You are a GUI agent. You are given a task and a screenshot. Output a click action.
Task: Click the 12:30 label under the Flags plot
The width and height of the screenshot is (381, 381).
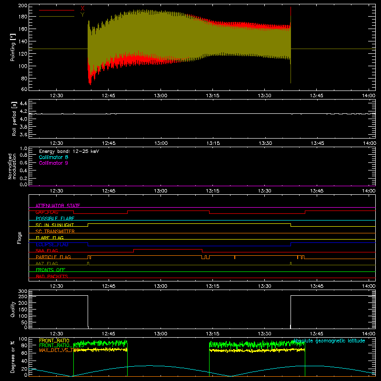click(x=57, y=286)
